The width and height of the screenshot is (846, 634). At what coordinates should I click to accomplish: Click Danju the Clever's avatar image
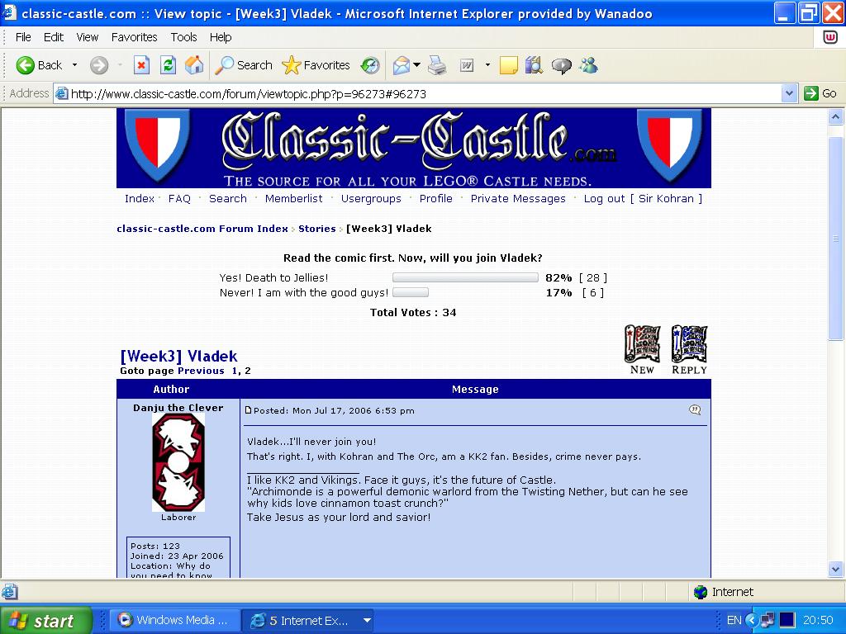(178, 462)
